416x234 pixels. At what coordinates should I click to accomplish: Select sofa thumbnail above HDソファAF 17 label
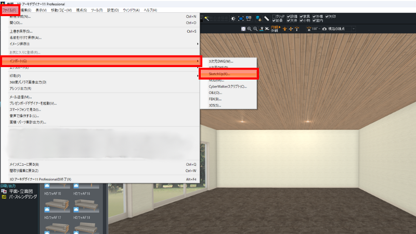point(57,205)
